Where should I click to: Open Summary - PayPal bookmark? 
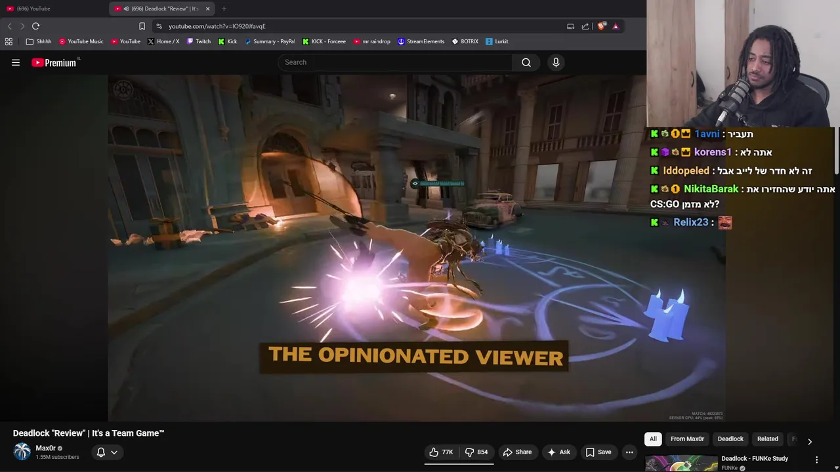tap(270, 41)
